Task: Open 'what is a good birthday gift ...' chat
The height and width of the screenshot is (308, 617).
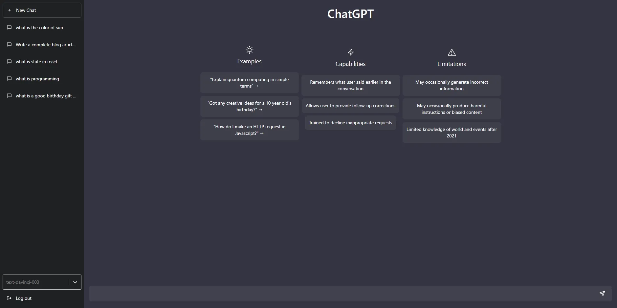Action: click(42, 96)
